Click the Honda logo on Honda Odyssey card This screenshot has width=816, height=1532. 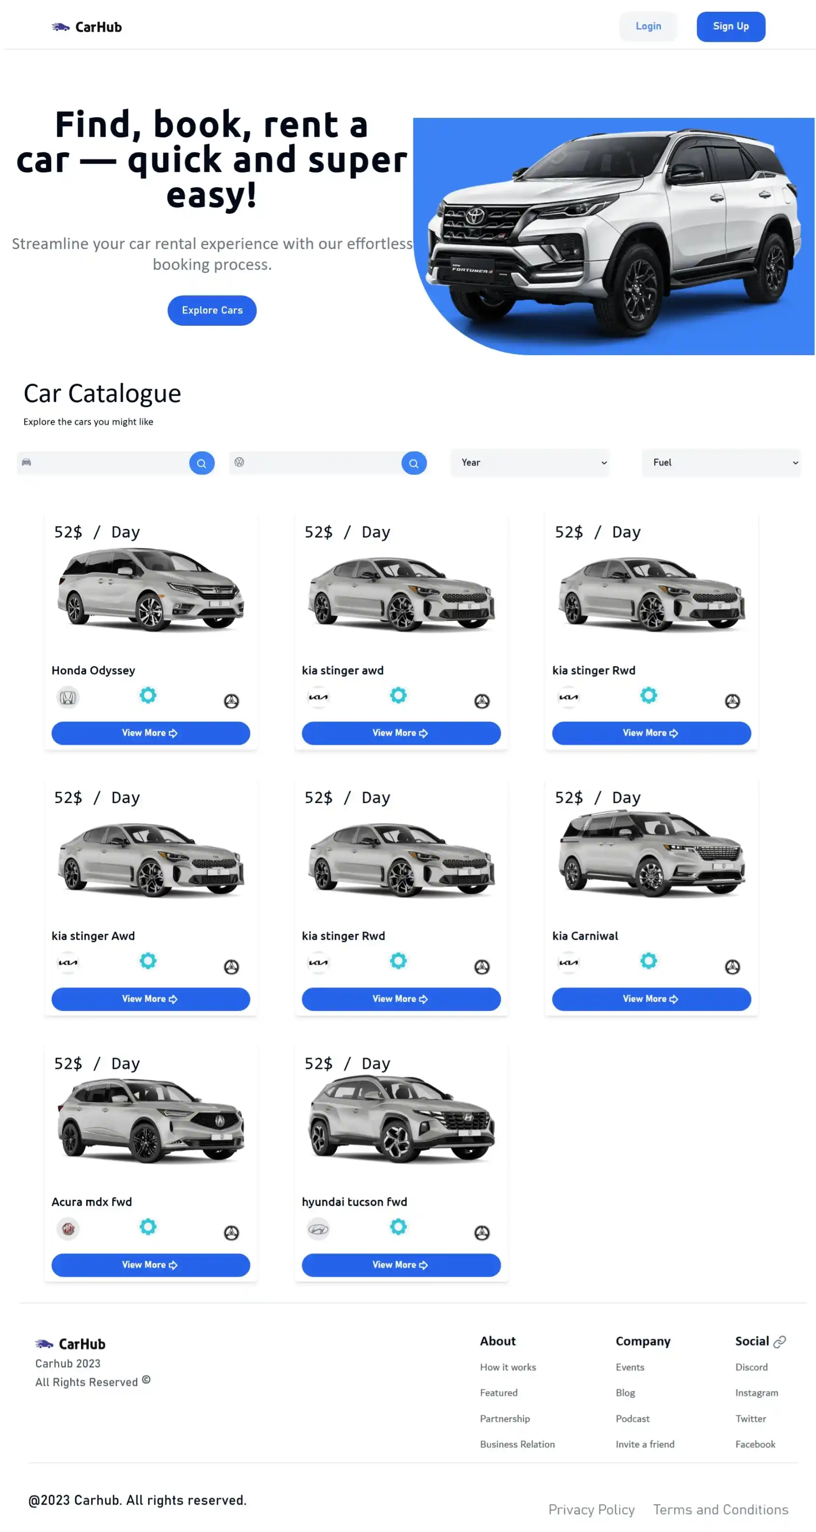pyautogui.click(x=68, y=697)
